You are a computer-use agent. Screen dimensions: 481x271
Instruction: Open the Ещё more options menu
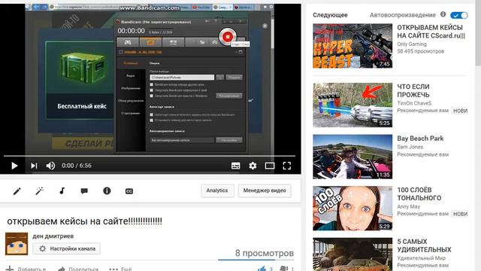(120, 269)
